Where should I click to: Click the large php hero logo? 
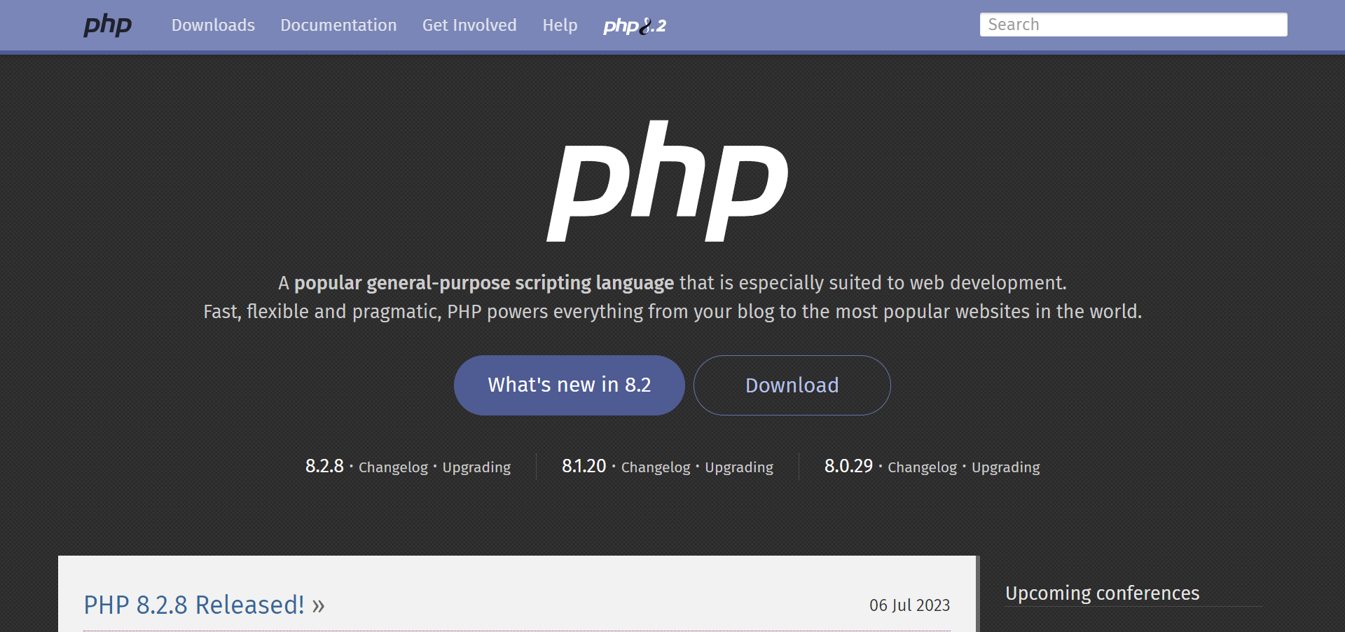pyautogui.click(x=668, y=181)
